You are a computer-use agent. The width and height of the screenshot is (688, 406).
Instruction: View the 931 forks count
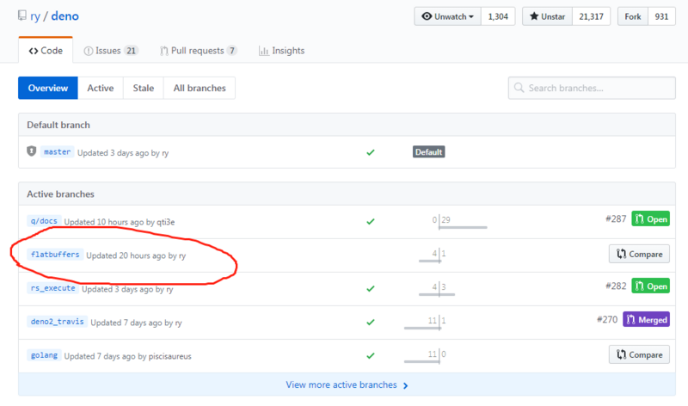661,16
